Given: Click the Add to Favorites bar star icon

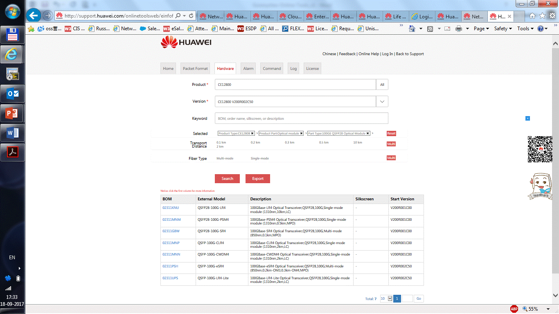Looking at the screenshot, I should [31, 29].
